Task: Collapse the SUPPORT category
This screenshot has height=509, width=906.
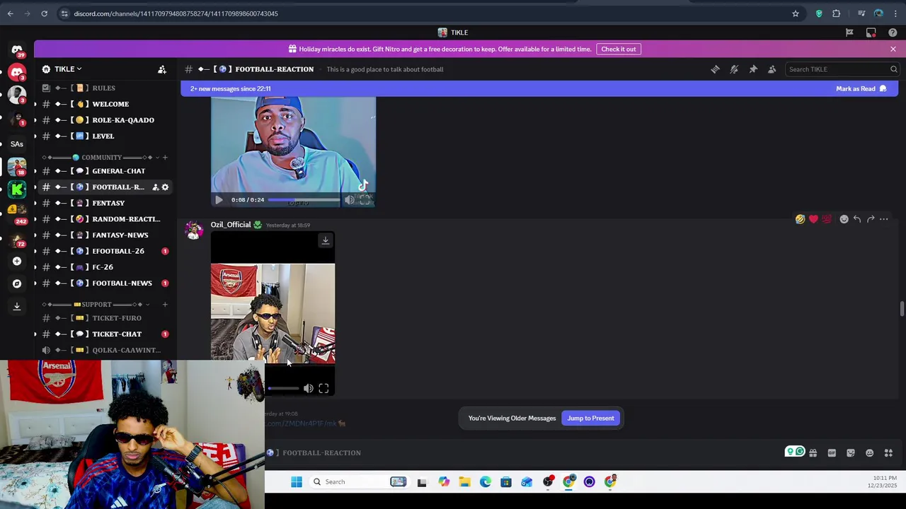Action: [x=96, y=305]
